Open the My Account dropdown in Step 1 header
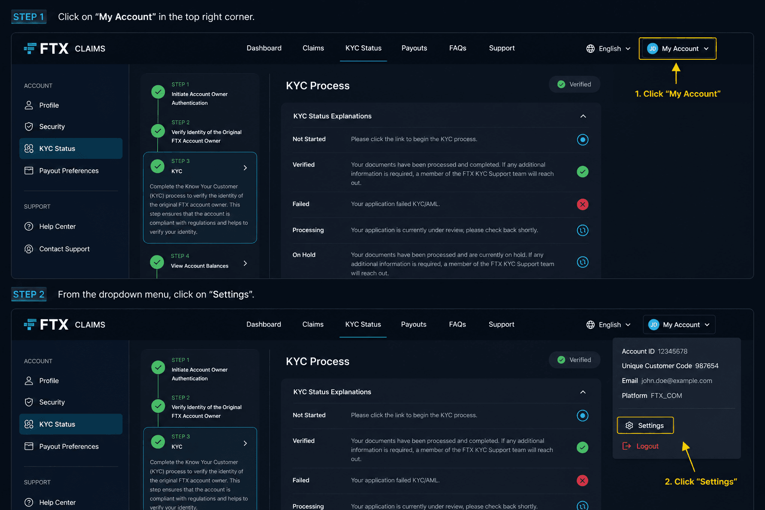The image size is (765, 510). 678,48
